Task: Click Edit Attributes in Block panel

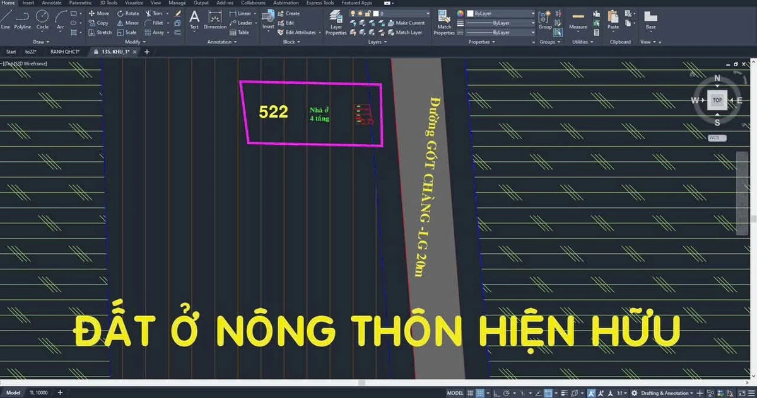Action: click(x=296, y=32)
